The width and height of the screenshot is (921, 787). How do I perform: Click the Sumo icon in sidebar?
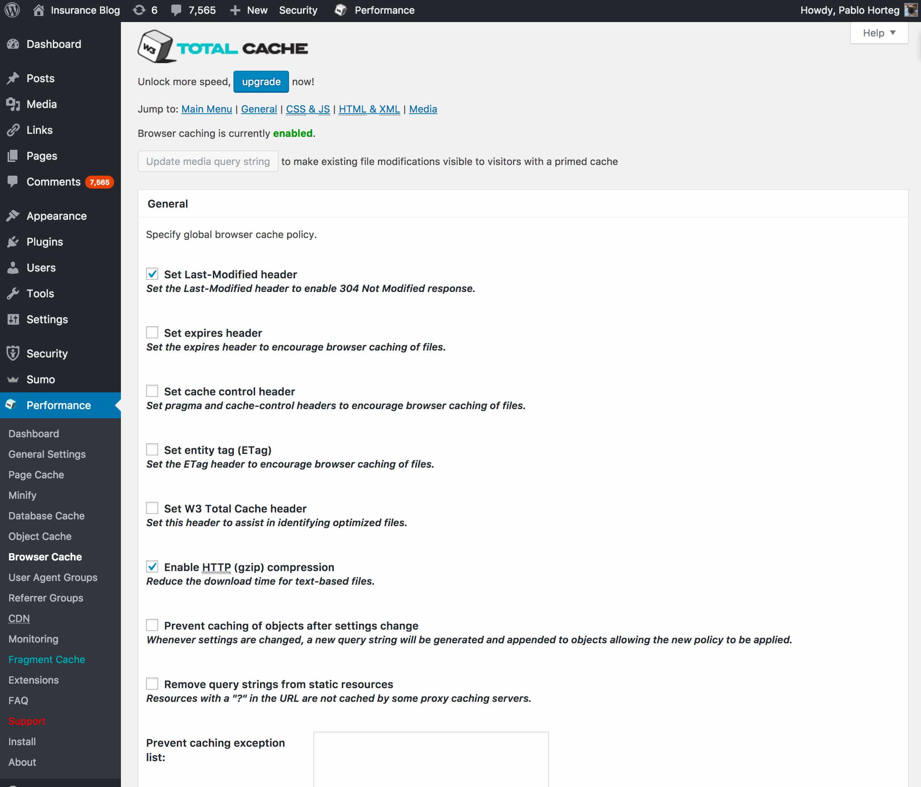(x=13, y=379)
